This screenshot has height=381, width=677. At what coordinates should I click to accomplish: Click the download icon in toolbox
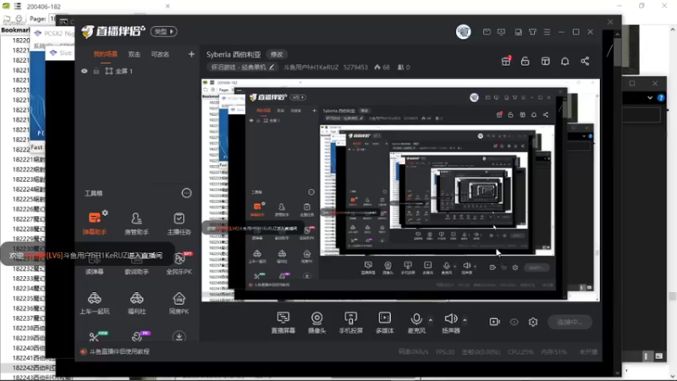179,336
